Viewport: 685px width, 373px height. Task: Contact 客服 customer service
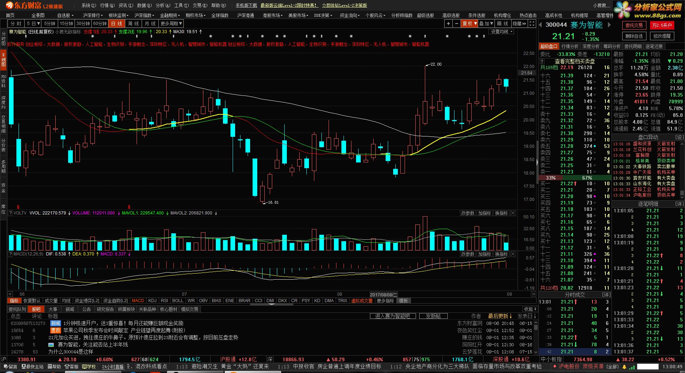pyautogui.click(x=71, y=367)
